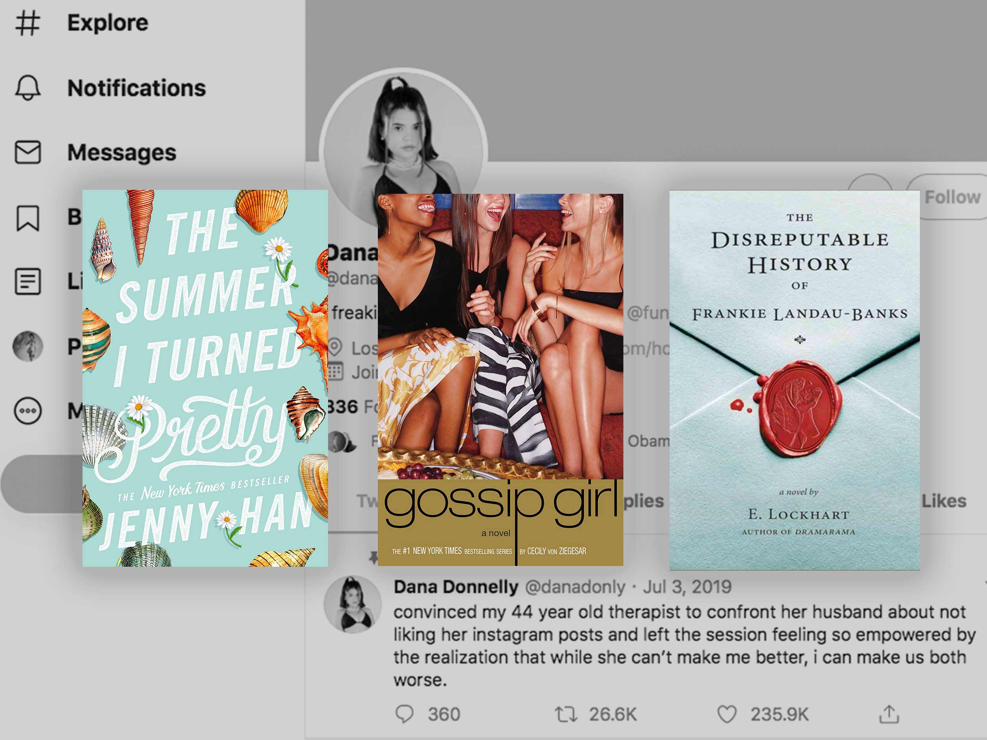Click the 336 following count
The width and height of the screenshot is (987, 740).
pyautogui.click(x=342, y=407)
